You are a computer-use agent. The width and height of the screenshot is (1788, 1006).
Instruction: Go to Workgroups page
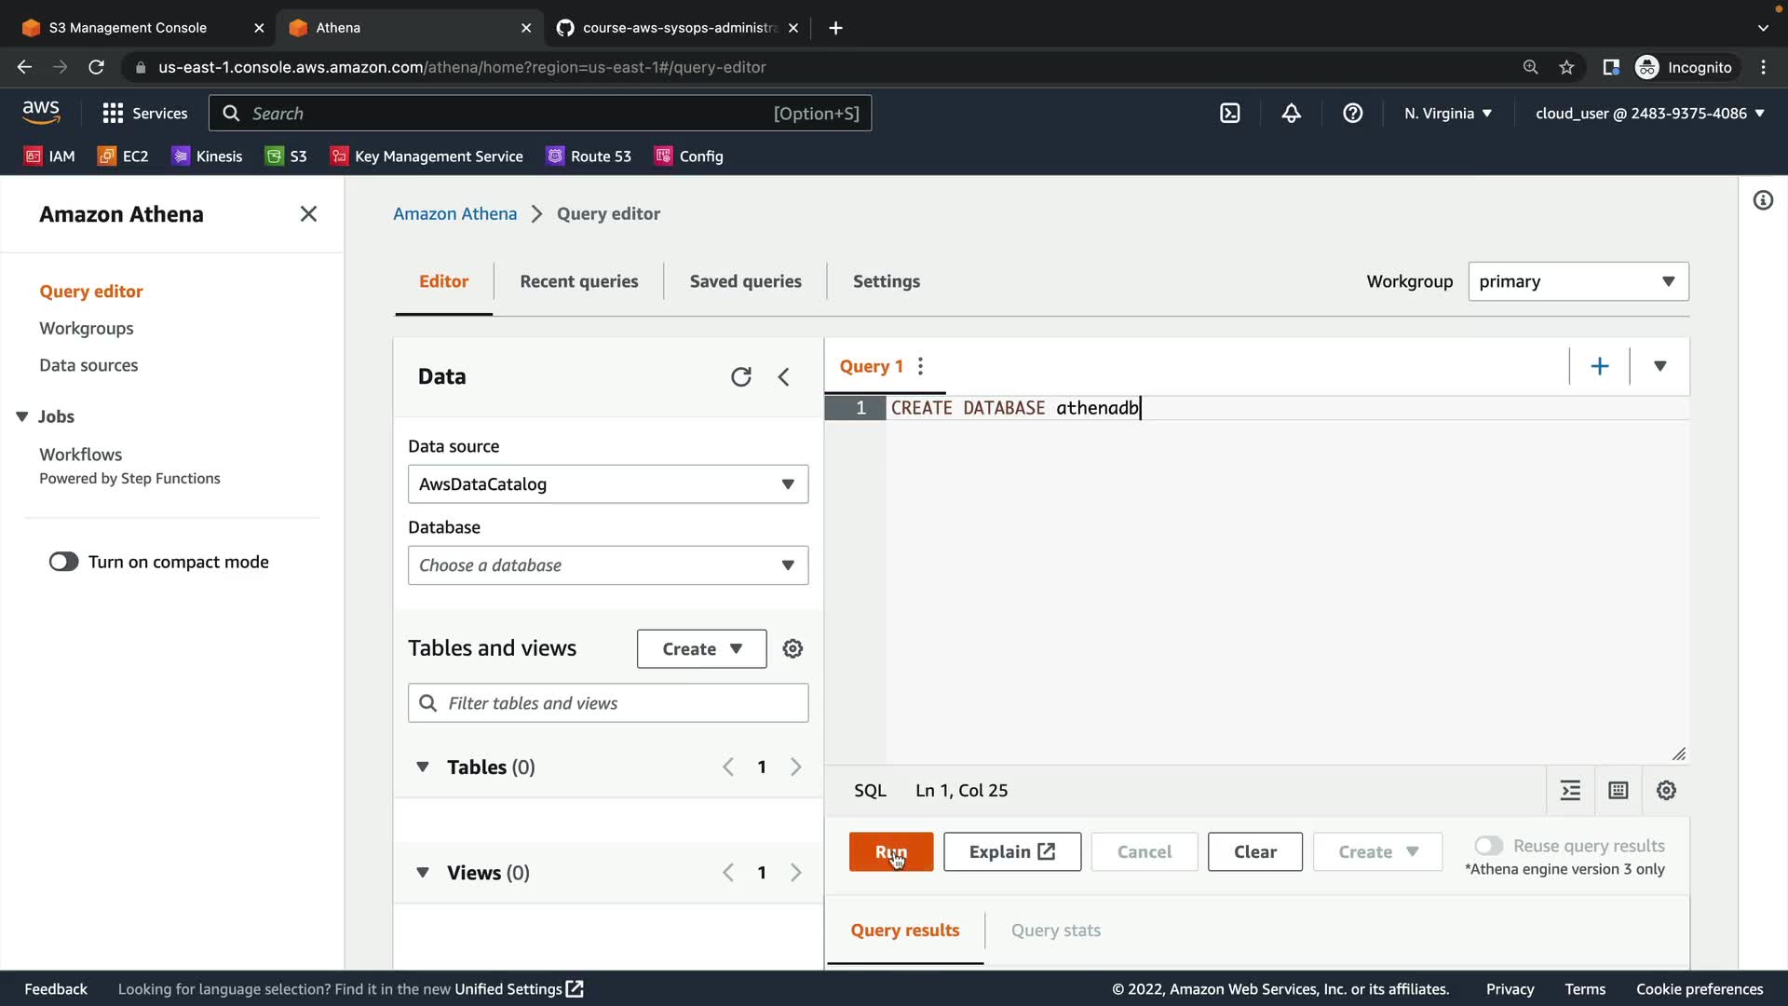(86, 328)
